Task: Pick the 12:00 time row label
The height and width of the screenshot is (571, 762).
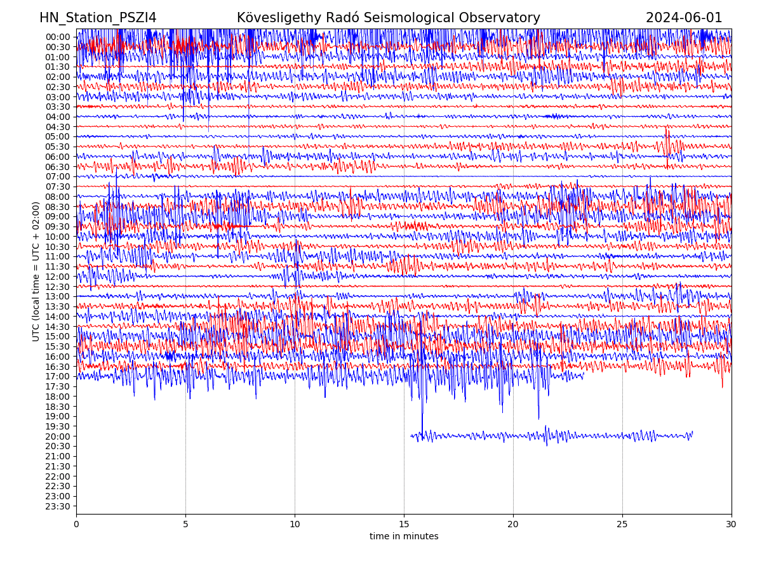Action: click(x=57, y=277)
